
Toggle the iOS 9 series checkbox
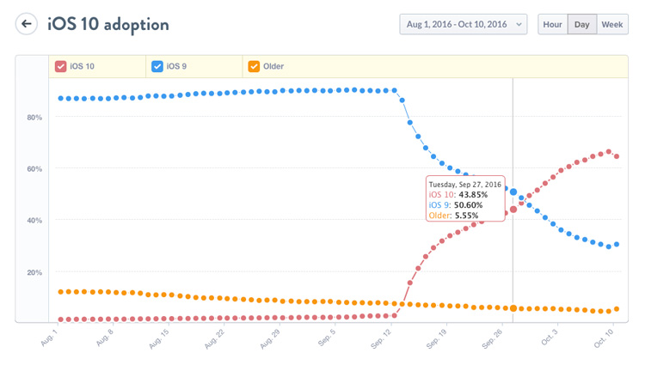pos(157,66)
